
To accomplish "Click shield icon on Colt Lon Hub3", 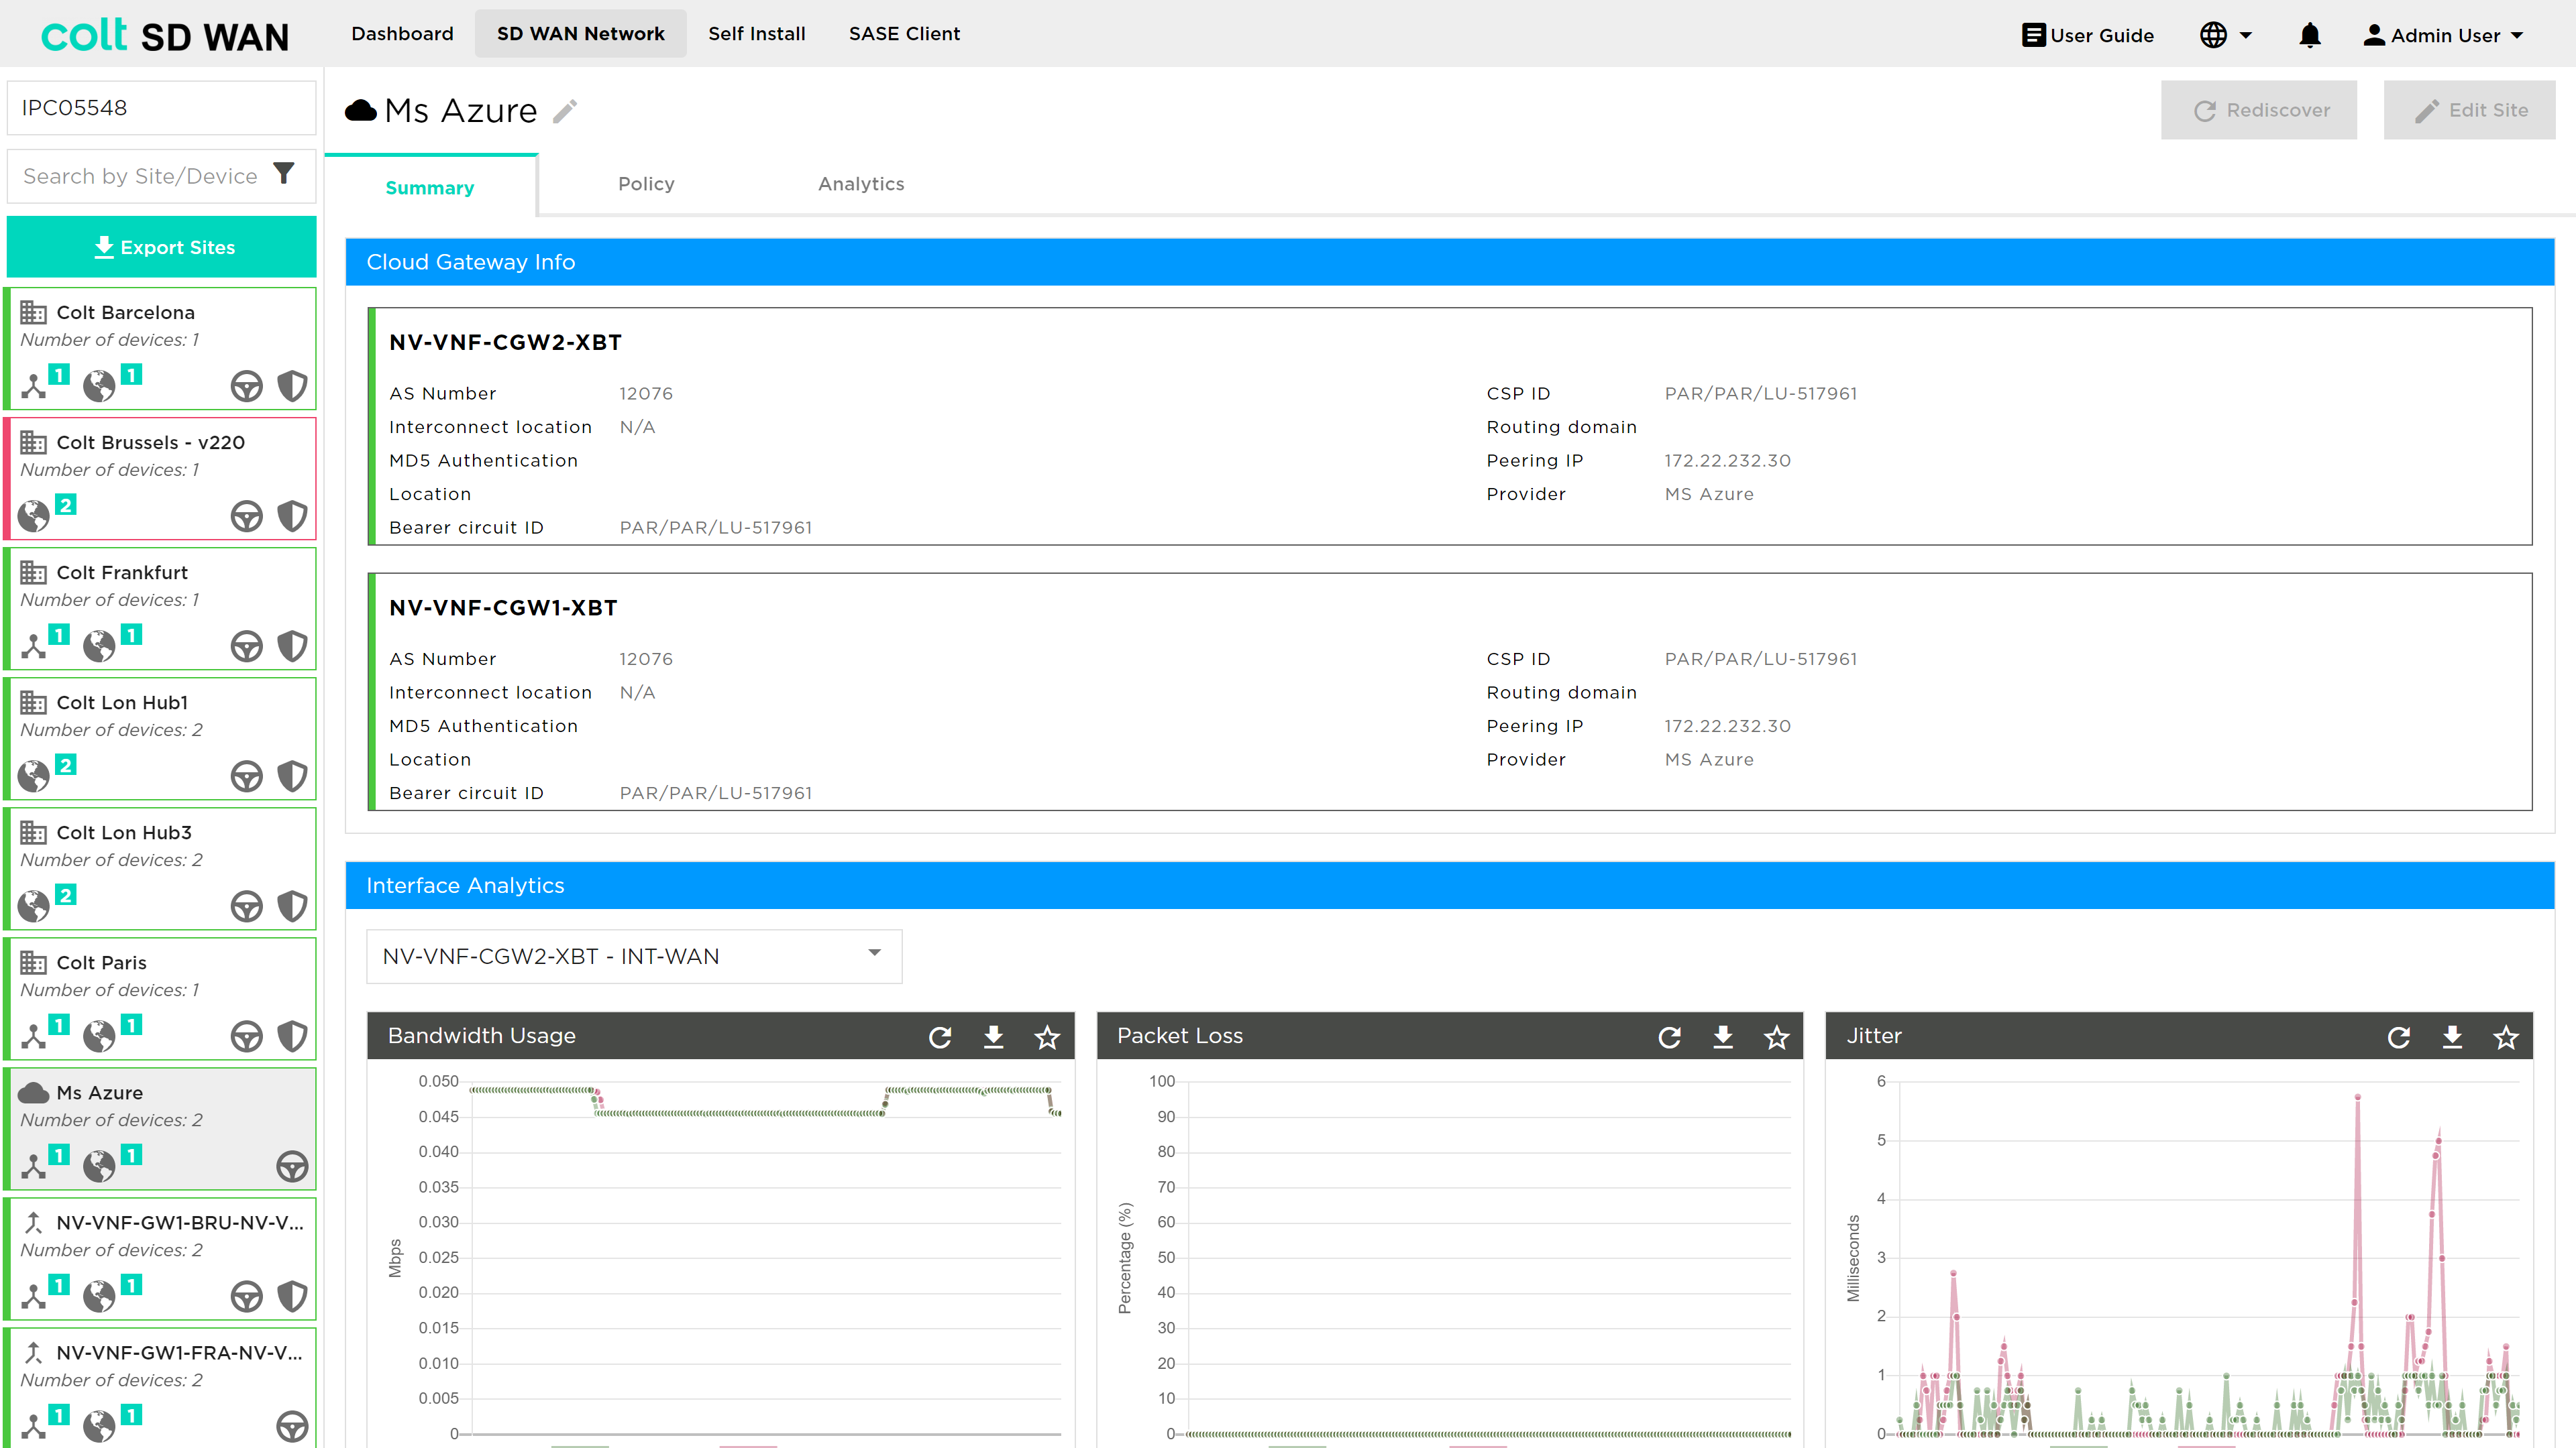I will pyautogui.click(x=292, y=906).
